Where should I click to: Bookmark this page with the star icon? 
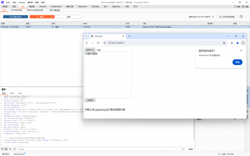pyautogui.click(x=224, y=43)
